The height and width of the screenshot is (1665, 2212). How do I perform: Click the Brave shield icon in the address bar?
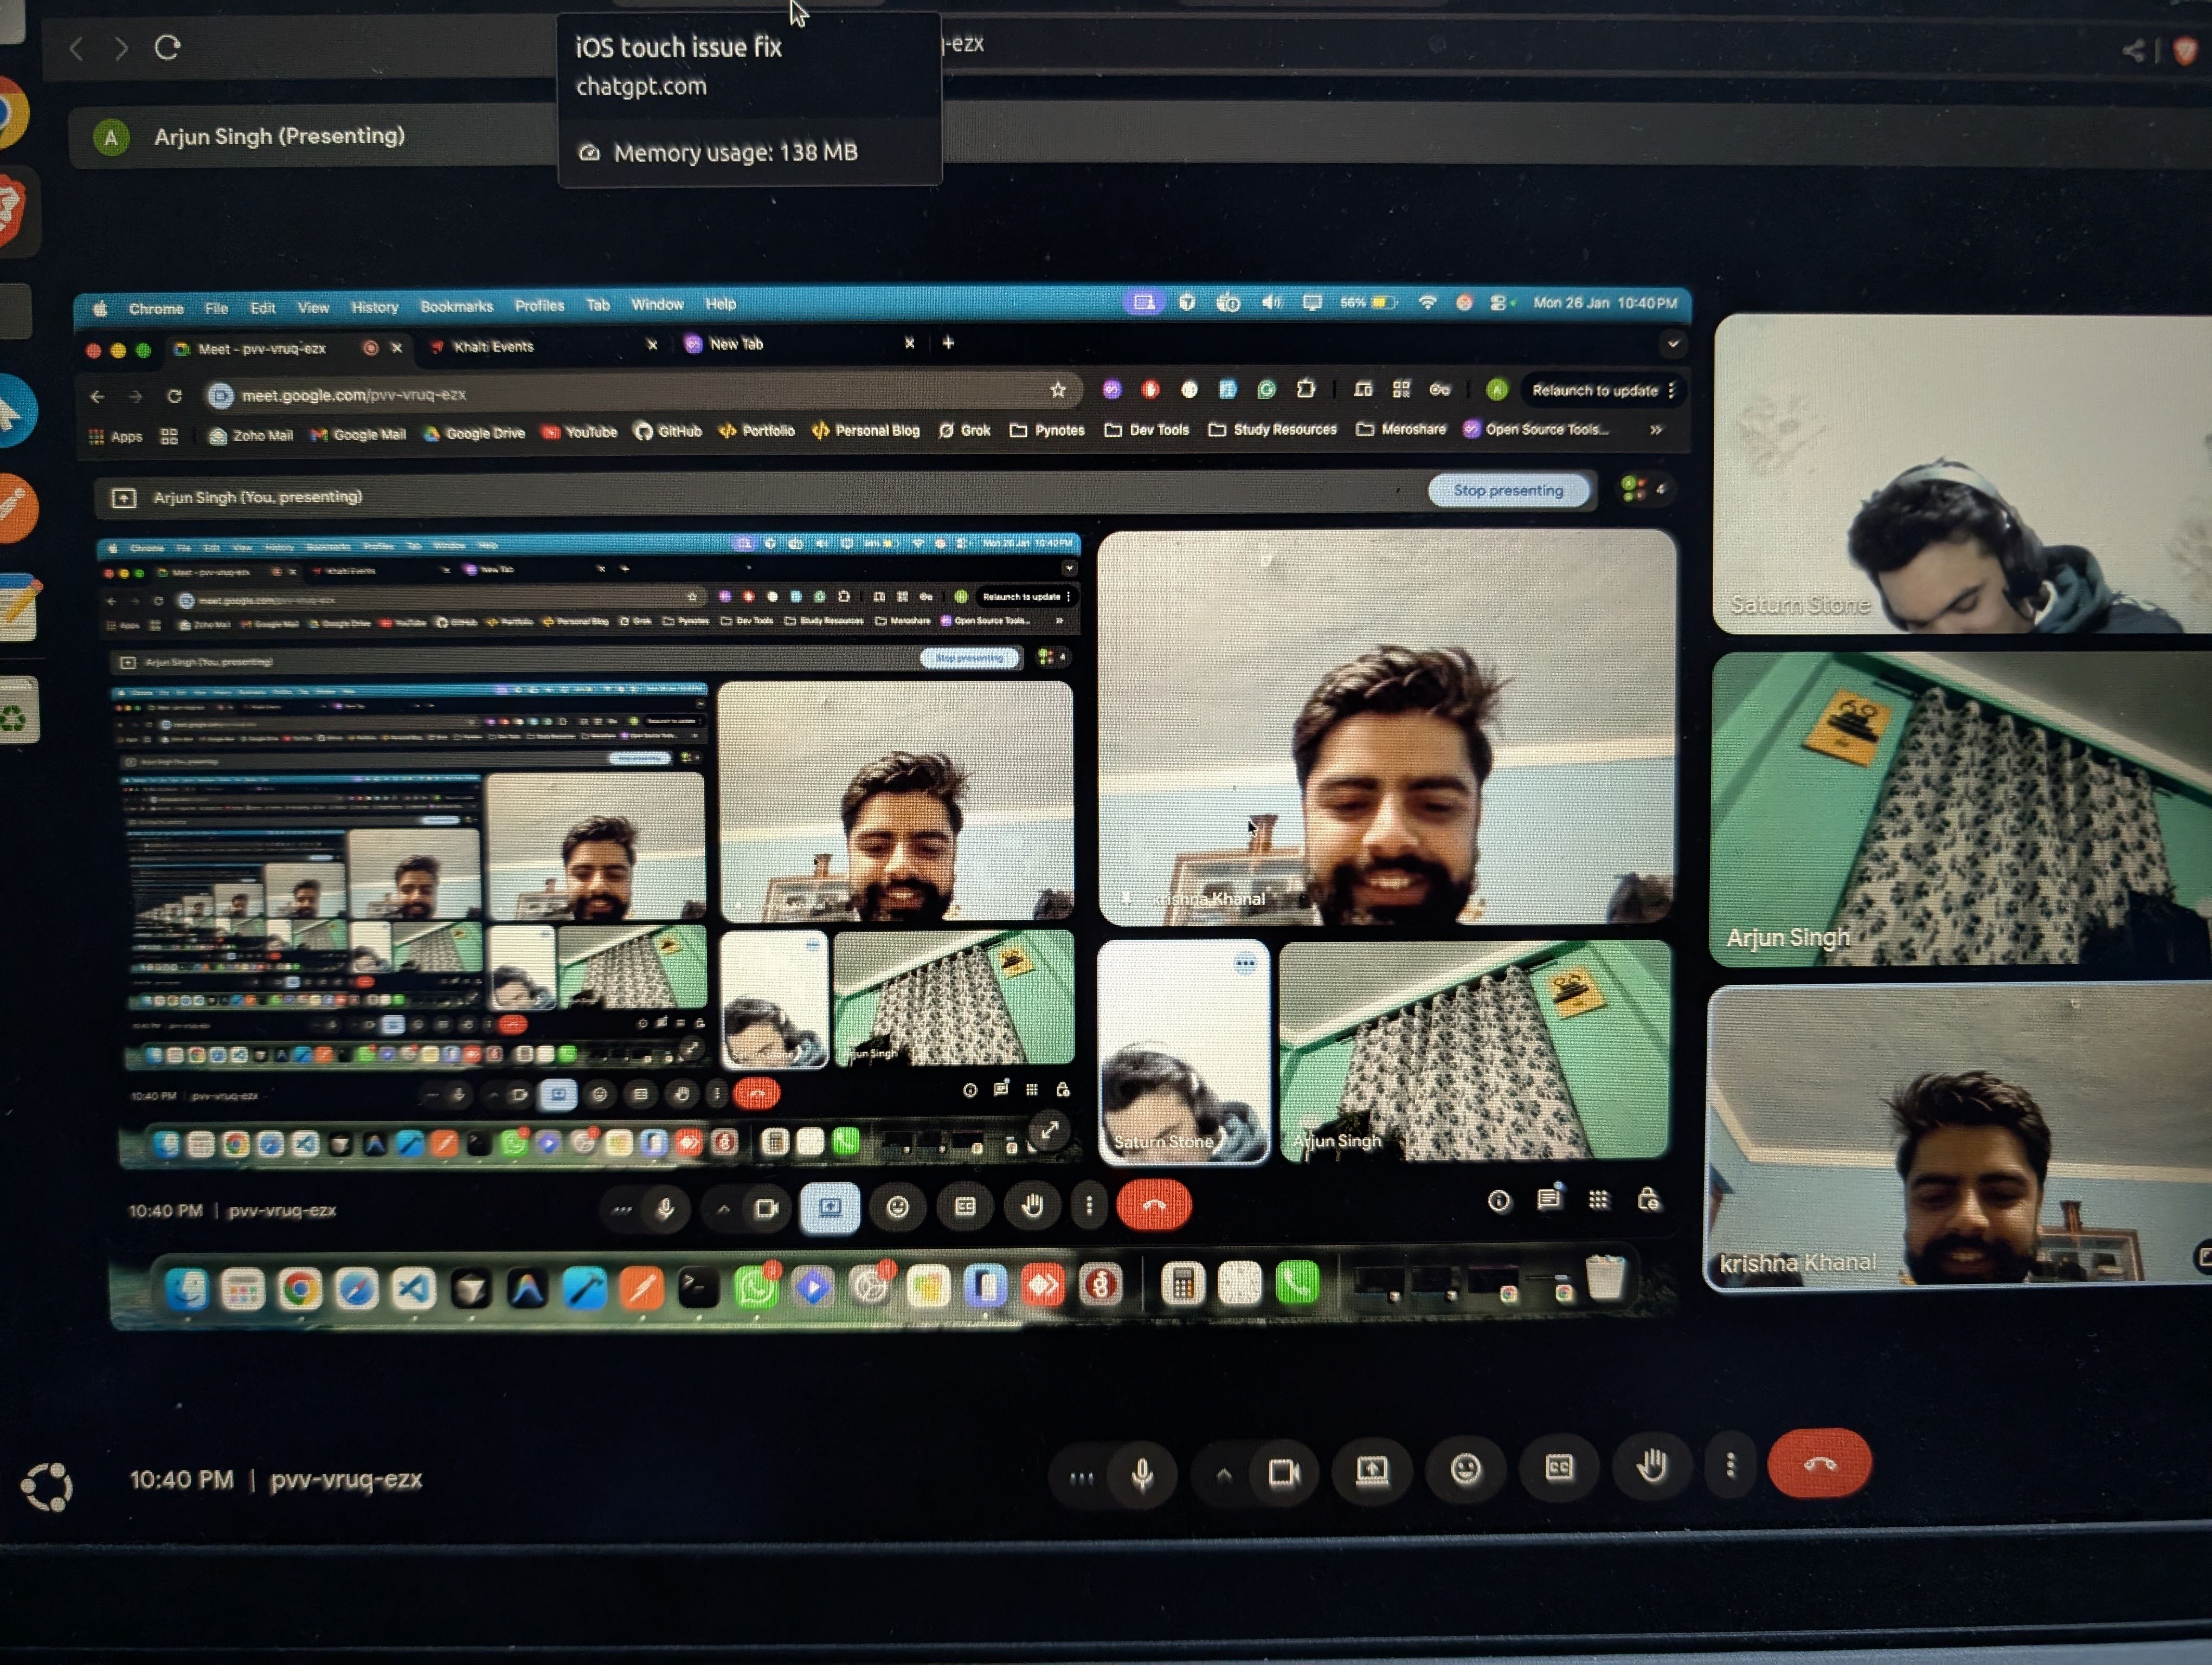(2187, 50)
